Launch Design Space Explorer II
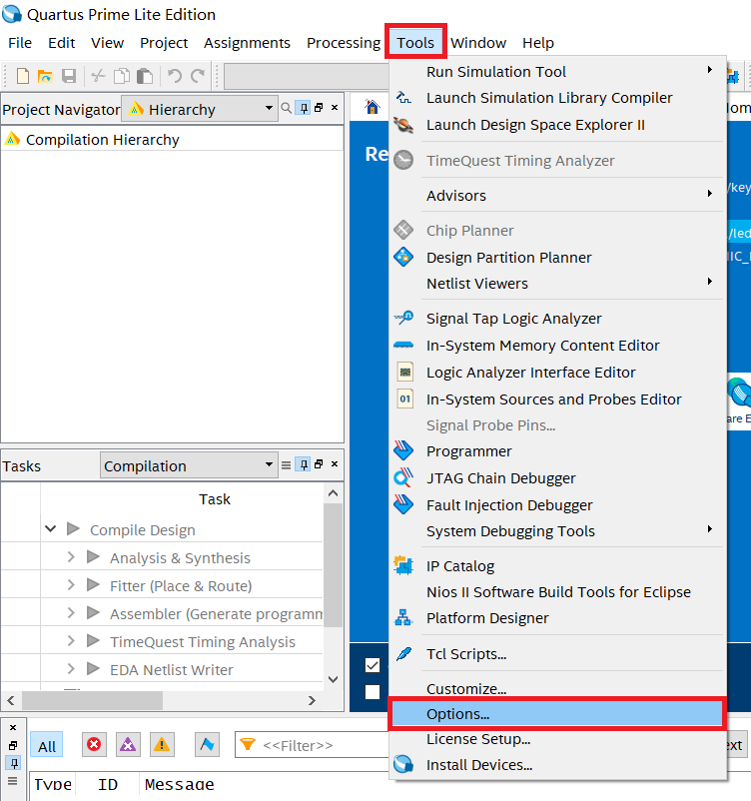Screen dimensions: 751x801 (x=558, y=125)
